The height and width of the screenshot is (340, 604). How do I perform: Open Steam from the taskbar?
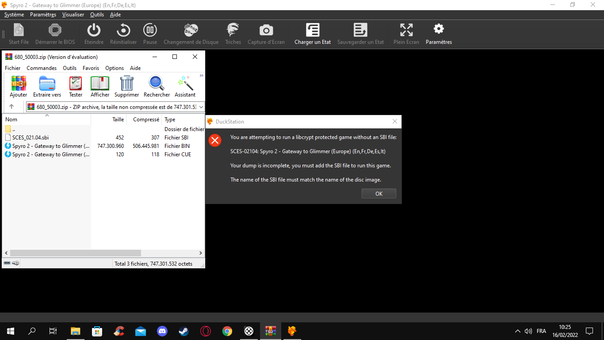click(183, 331)
